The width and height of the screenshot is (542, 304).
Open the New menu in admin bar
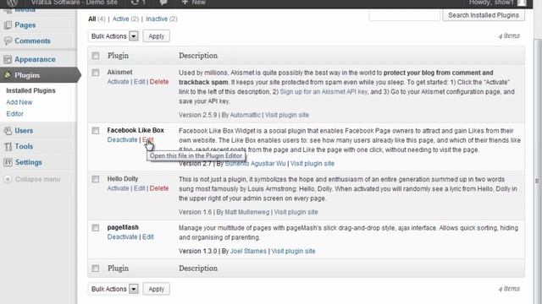[194, 3]
